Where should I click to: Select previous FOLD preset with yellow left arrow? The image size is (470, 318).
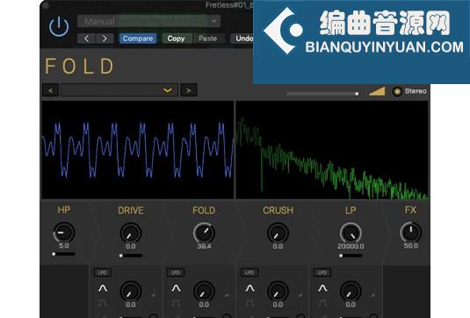coord(51,90)
